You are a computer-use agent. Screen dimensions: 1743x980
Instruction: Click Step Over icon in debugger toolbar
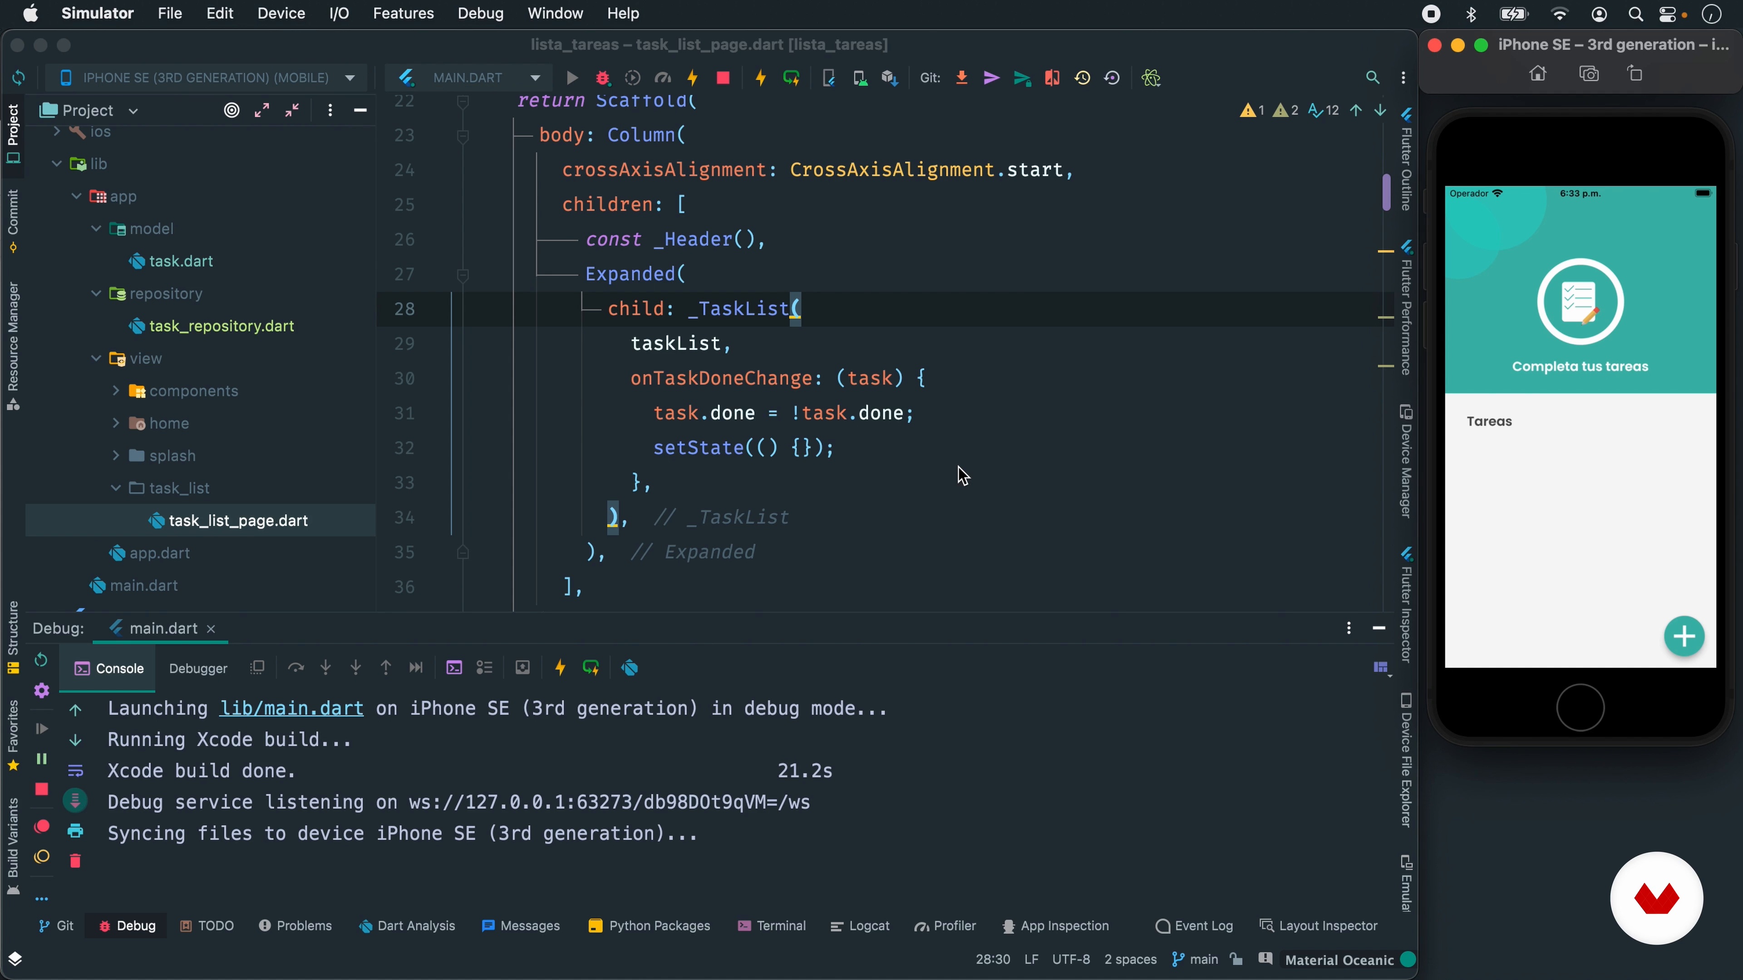tap(295, 667)
